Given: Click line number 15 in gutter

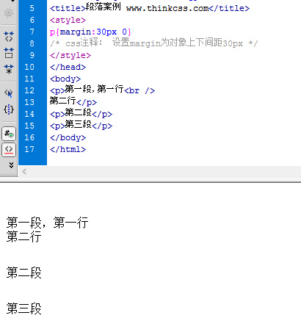Looking at the screenshot, I should [x=29, y=126].
